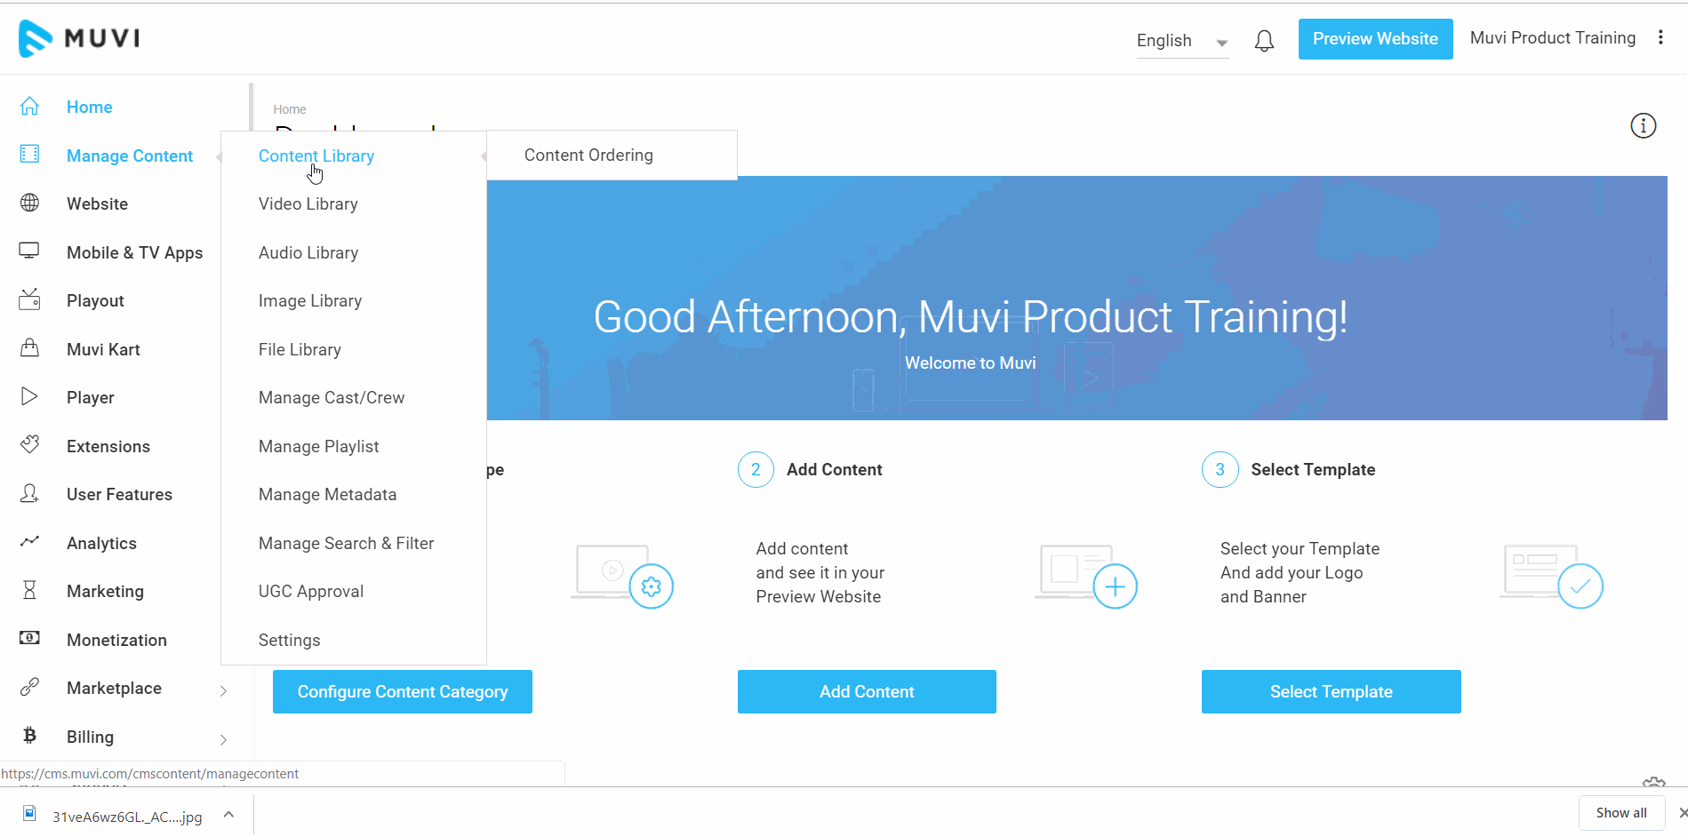Open Image Library menu item
This screenshot has width=1688, height=837.
310,300
